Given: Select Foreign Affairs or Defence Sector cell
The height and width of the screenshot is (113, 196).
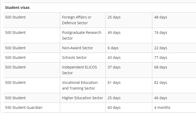Looking at the screenshot, I should (83, 20).
